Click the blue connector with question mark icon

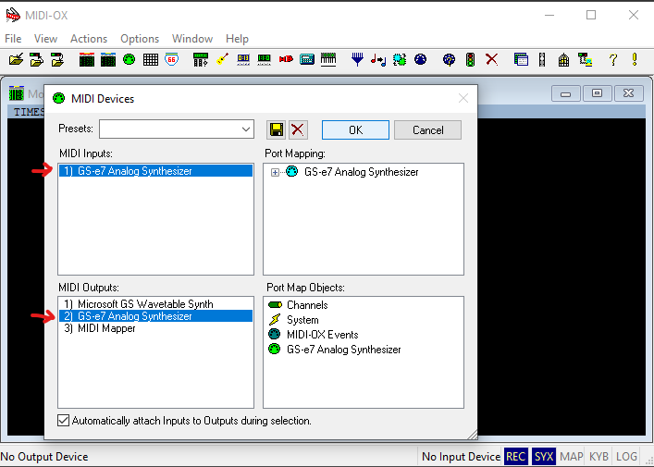tap(450, 59)
